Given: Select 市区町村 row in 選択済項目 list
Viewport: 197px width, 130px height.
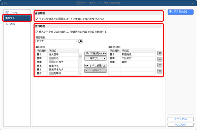Looking at the screenshot, I should (132, 58).
